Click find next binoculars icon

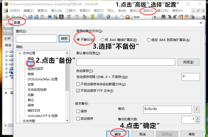click(175, 17)
